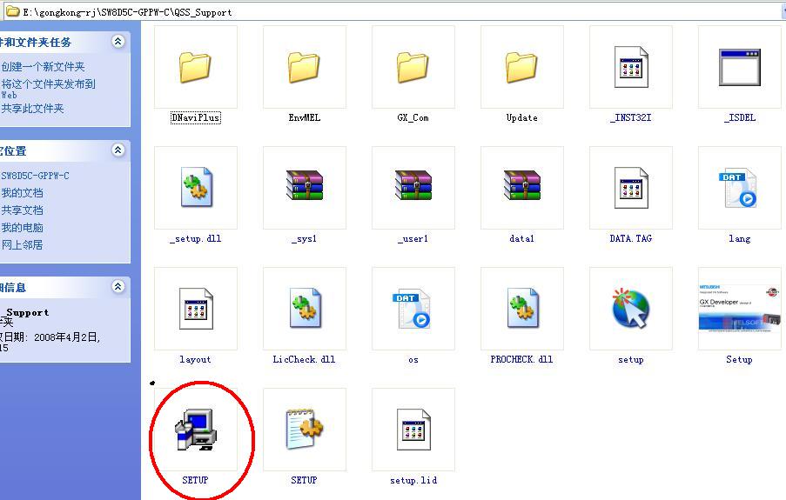The height and width of the screenshot is (500, 786).
Task: Select the setup globe cursor icon
Action: (x=630, y=309)
